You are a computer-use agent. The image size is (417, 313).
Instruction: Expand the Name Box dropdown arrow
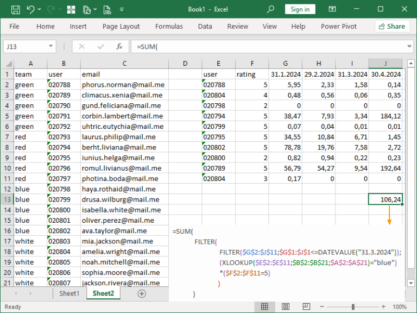pos(51,46)
